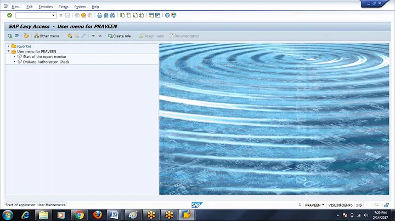Click the Move Favorites down arrow
The width and height of the screenshot is (395, 221).
[93, 36]
